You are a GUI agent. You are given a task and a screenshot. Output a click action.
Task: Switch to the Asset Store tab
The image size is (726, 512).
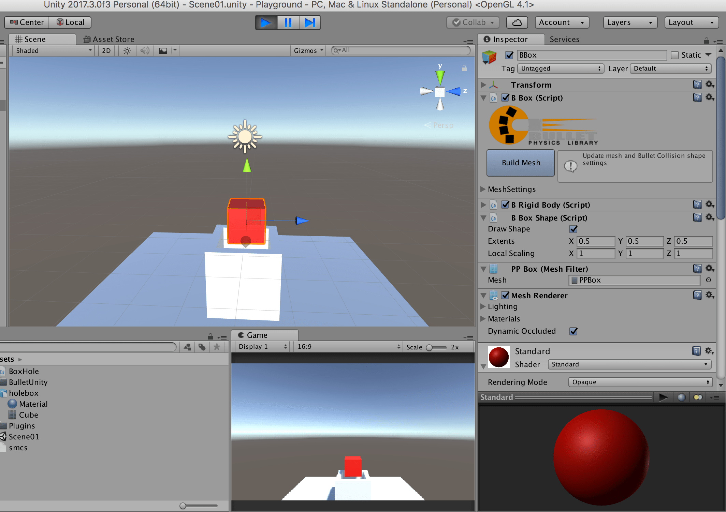tap(109, 40)
